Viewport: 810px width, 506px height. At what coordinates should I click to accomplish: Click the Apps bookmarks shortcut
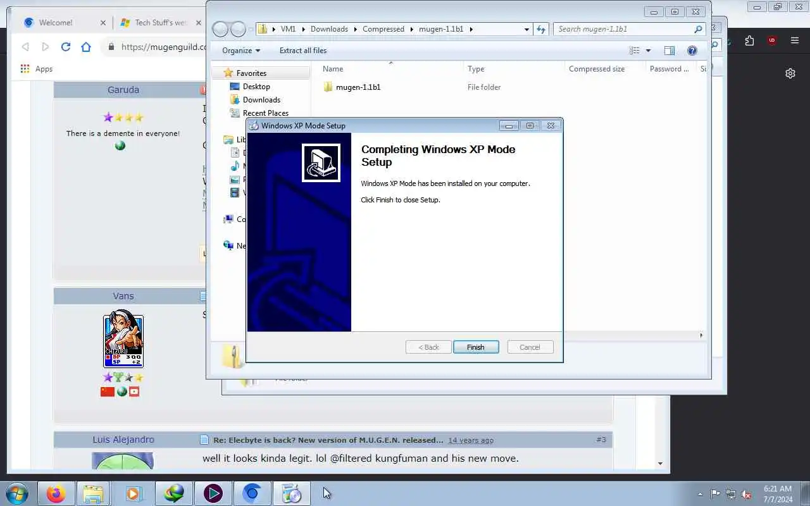pyautogui.click(x=36, y=69)
